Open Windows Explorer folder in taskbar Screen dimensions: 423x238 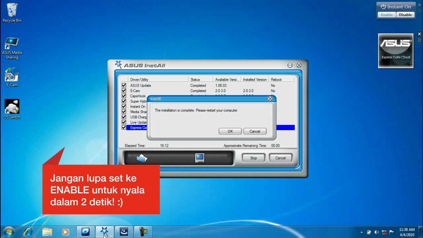click(x=47, y=232)
